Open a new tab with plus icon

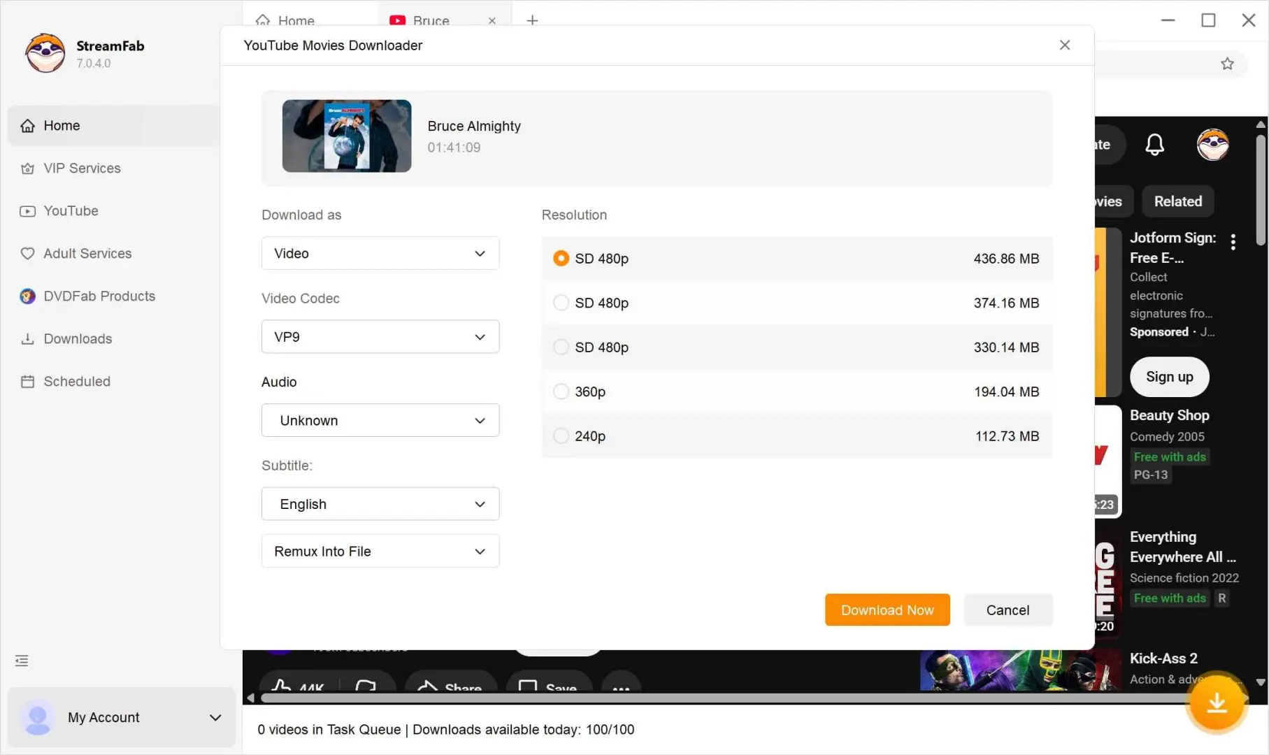coord(533,20)
